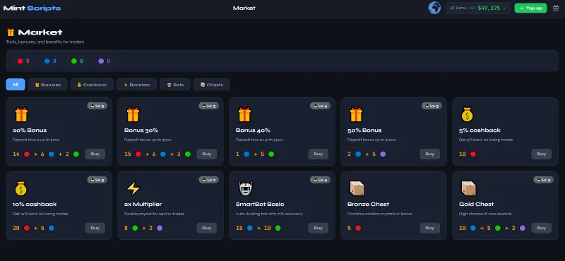Click the gift icon on Bonus 40% card
Viewport: 565px width, 261px height.
tap(244, 114)
